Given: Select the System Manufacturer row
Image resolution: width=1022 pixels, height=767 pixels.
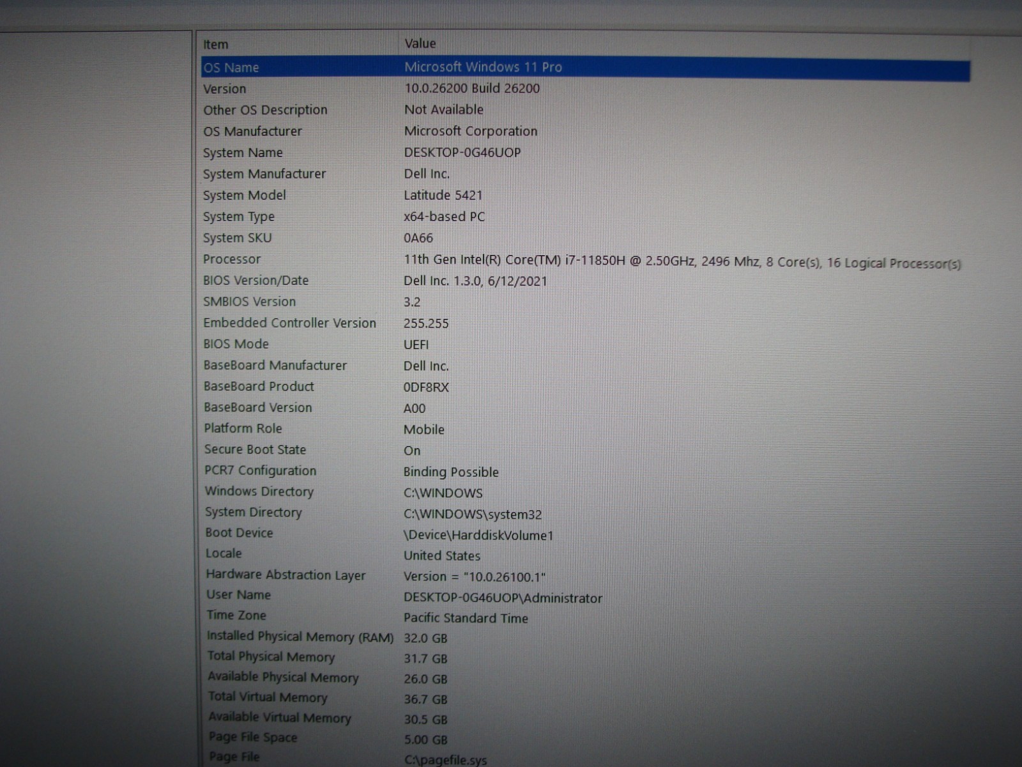Looking at the screenshot, I should pyautogui.click(x=264, y=174).
